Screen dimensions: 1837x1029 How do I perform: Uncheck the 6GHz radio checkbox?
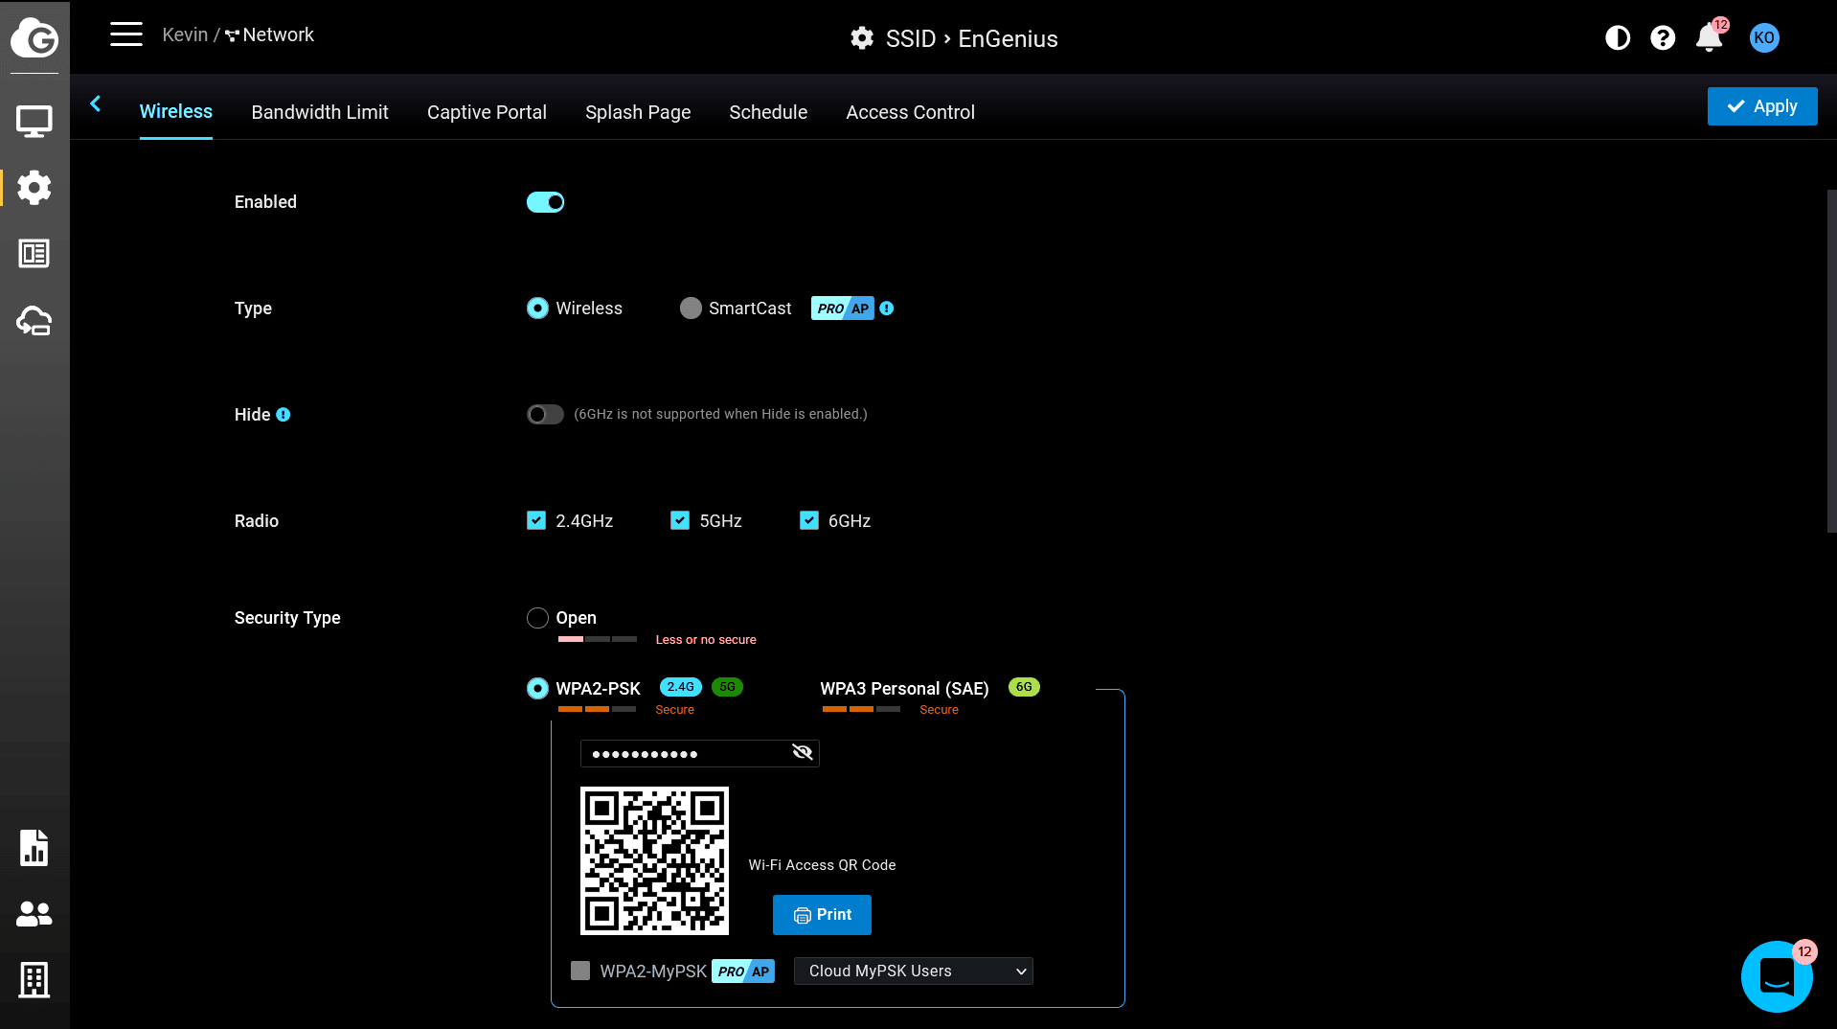click(809, 520)
